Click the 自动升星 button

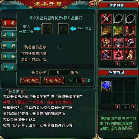point(54,81)
